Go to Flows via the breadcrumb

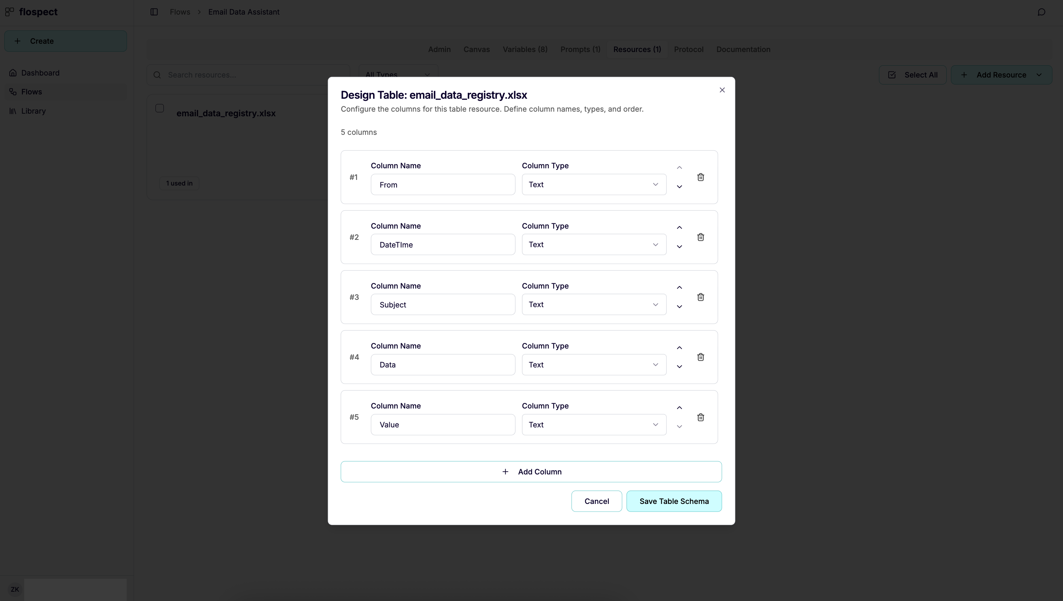point(180,12)
